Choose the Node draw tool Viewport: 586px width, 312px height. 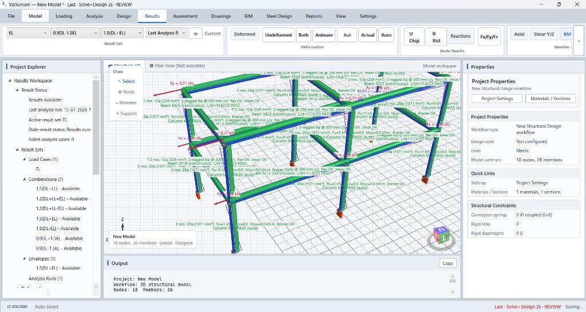pyautogui.click(x=126, y=92)
